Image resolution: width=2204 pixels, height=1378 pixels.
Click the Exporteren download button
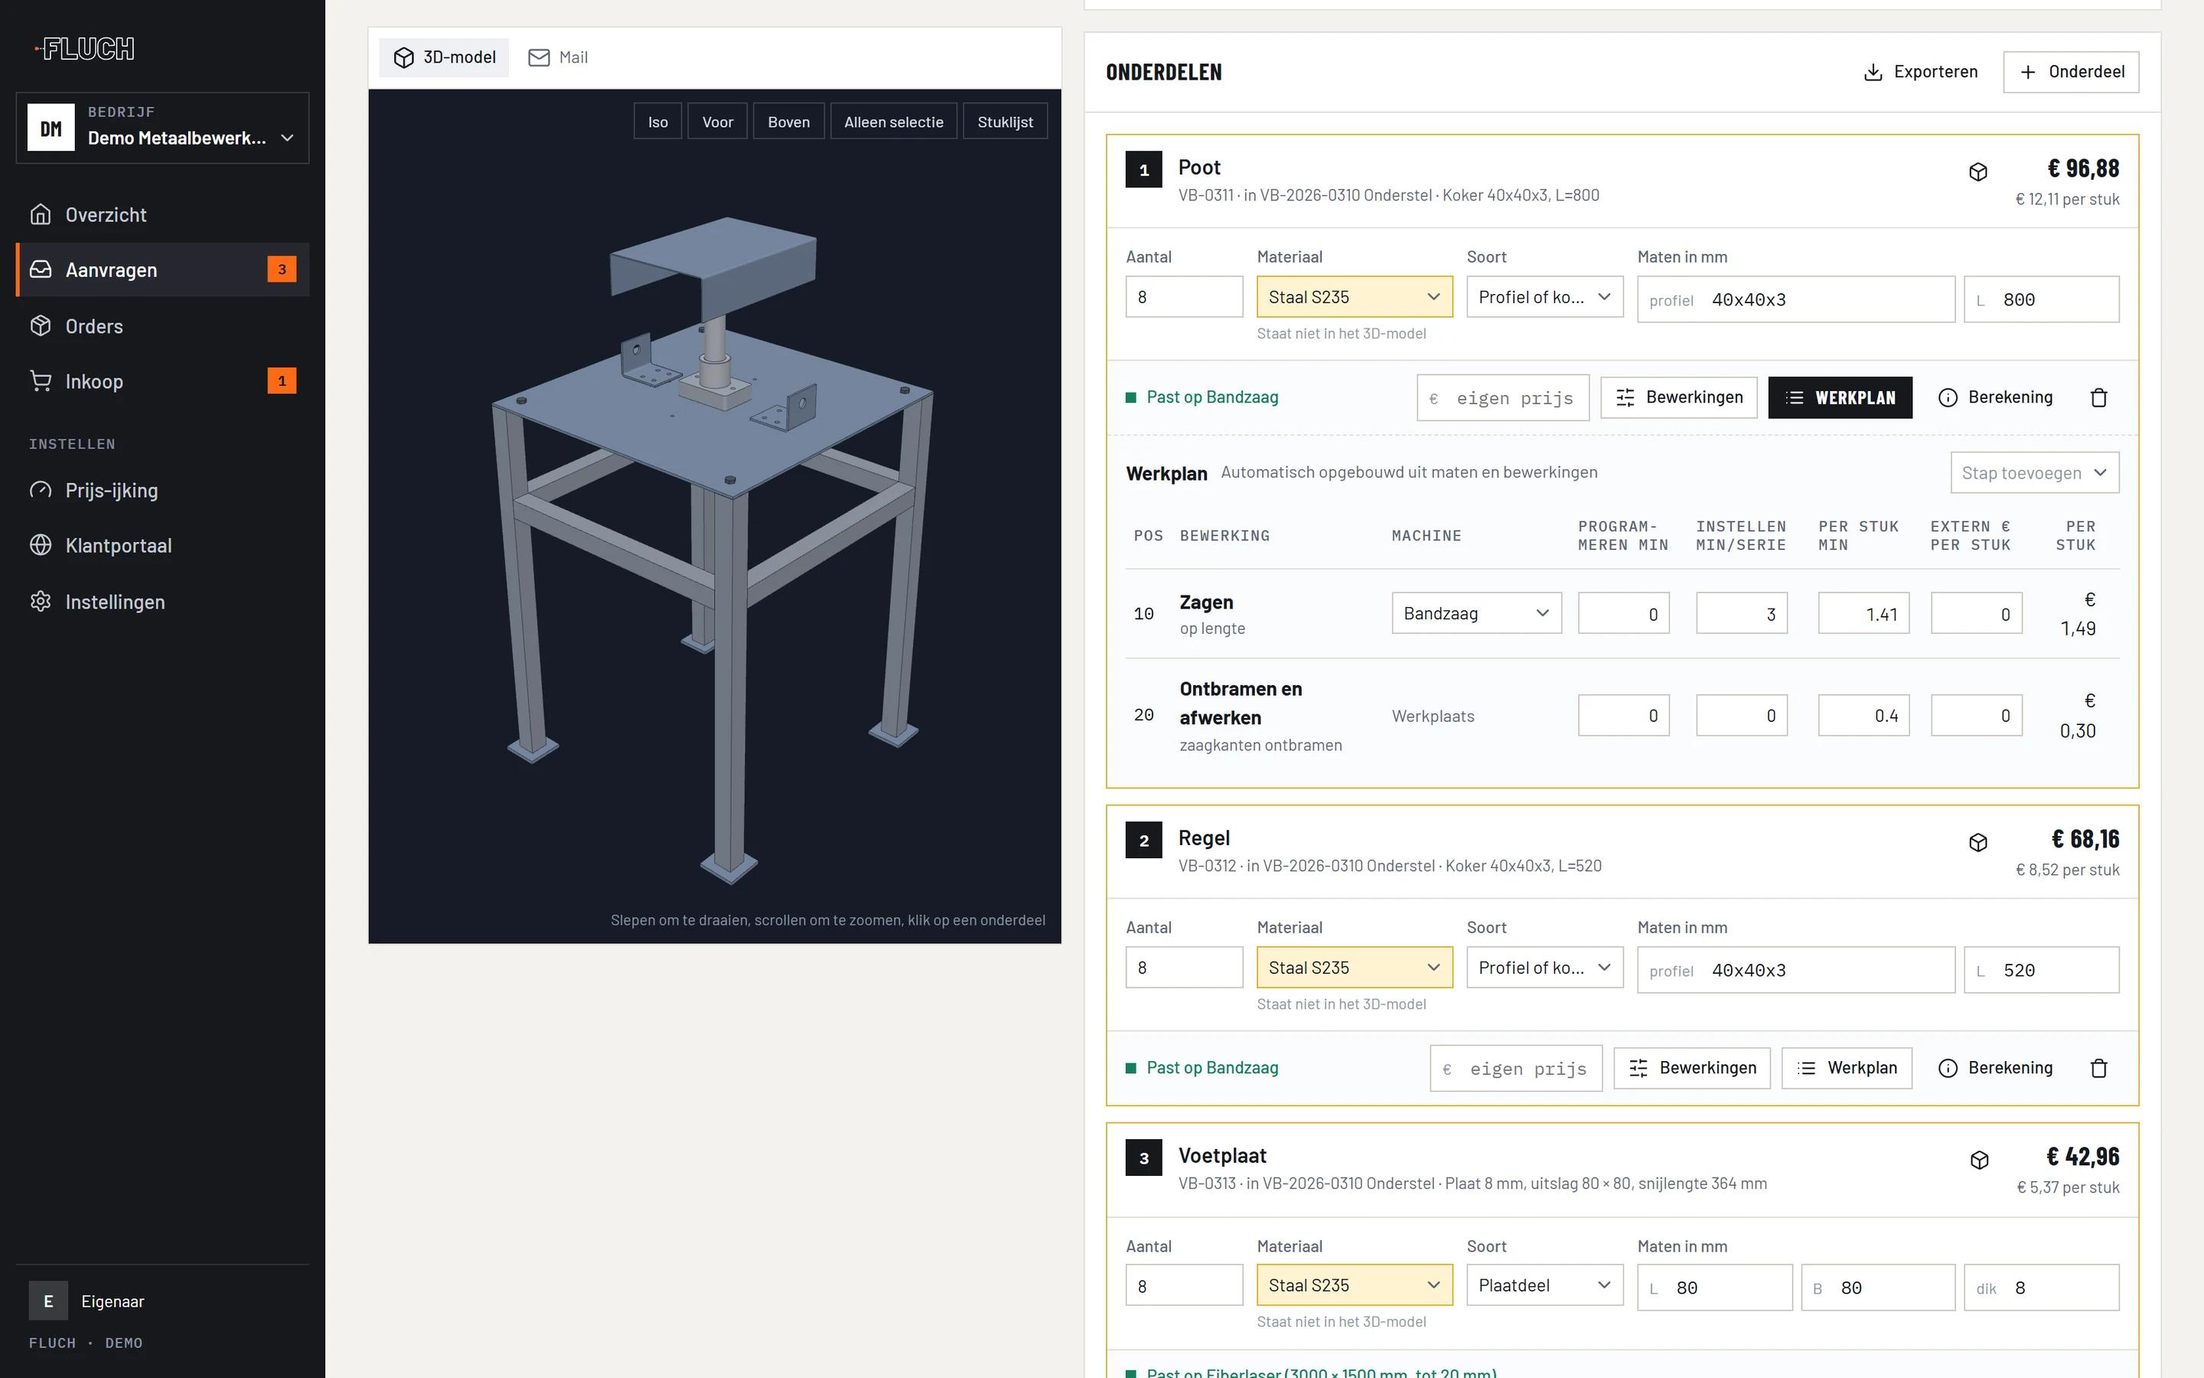click(x=1921, y=72)
